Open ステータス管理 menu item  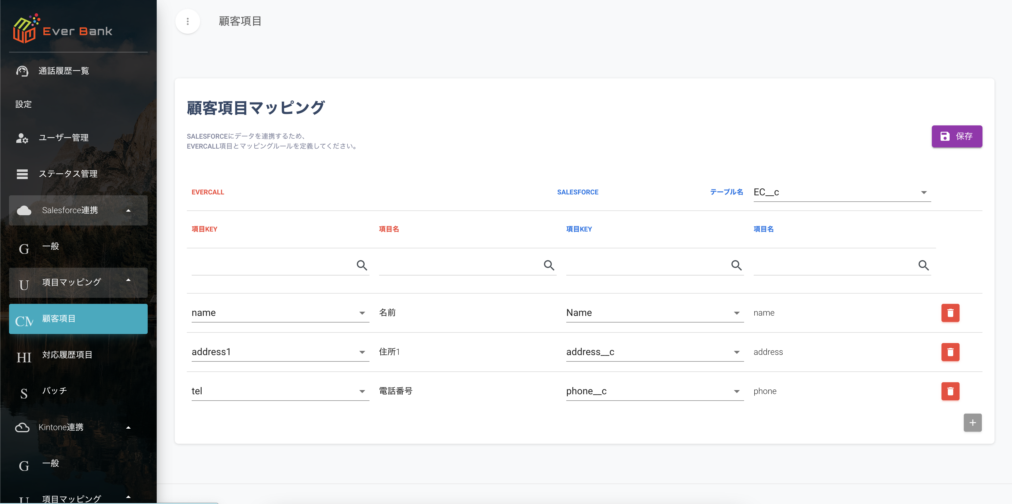click(78, 174)
